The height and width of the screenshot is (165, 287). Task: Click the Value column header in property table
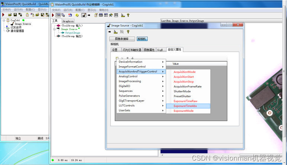(x=196, y=64)
